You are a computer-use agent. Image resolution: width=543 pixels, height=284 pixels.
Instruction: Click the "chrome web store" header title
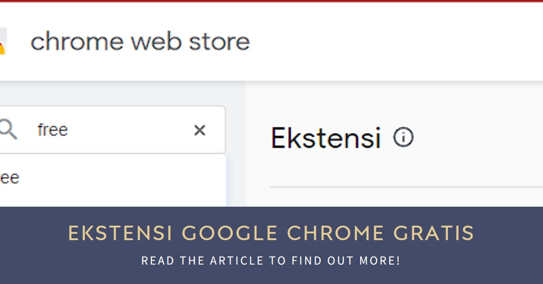pyautogui.click(x=140, y=42)
